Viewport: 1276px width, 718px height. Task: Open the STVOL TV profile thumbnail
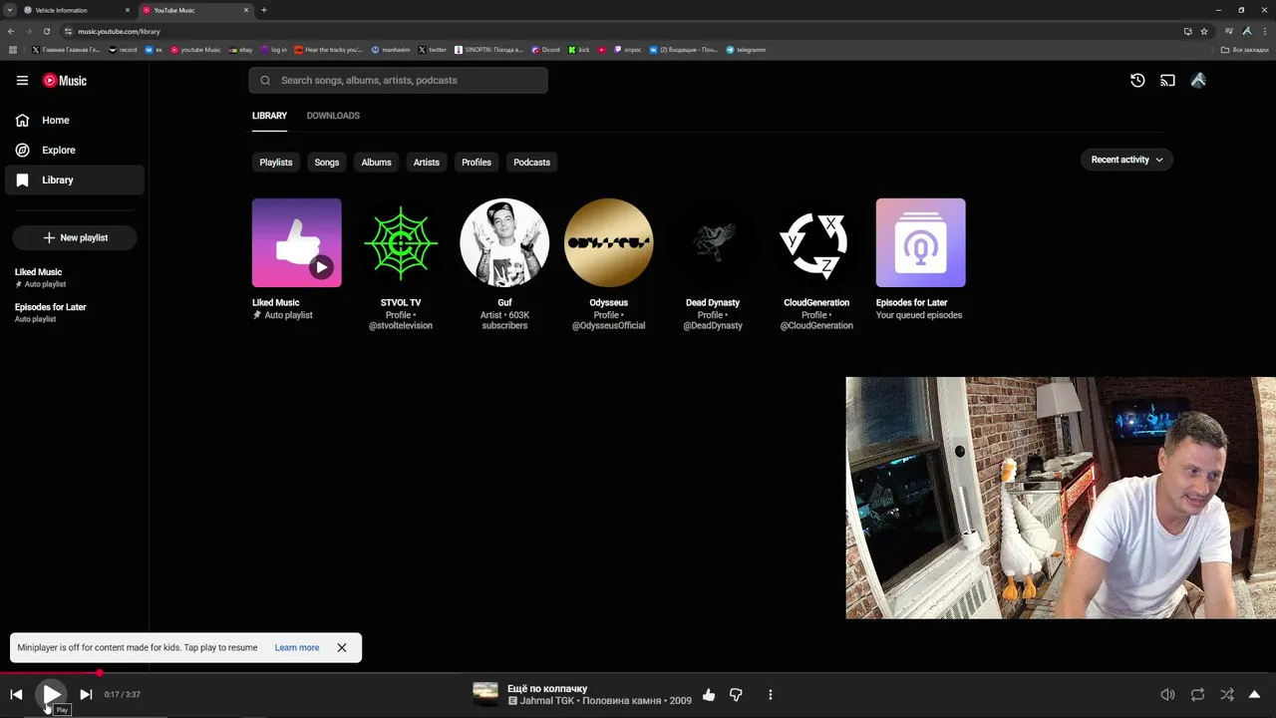[401, 243]
